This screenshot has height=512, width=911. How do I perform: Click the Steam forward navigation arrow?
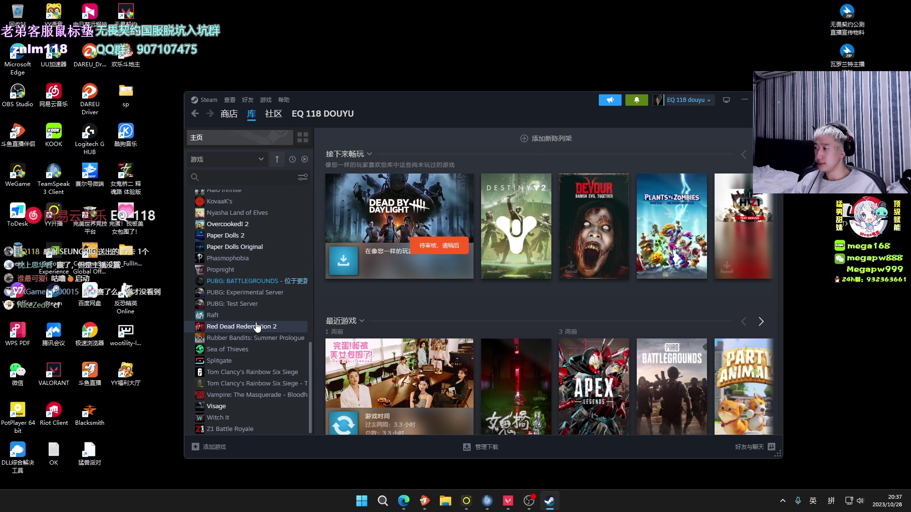(x=210, y=113)
